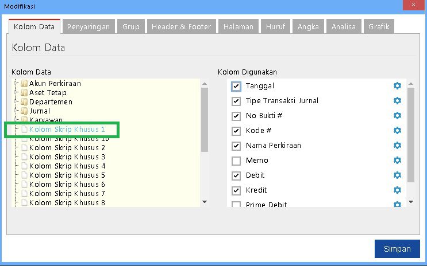The height and width of the screenshot is (266, 427).
Task: Open gear settings for Tipe Transaksi Jurnal
Action: tap(397, 101)
